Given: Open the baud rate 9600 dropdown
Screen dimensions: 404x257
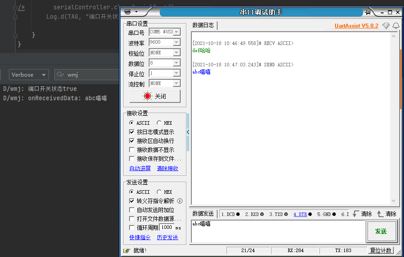Looking at the screenshot, I should [x=175, y=42].
